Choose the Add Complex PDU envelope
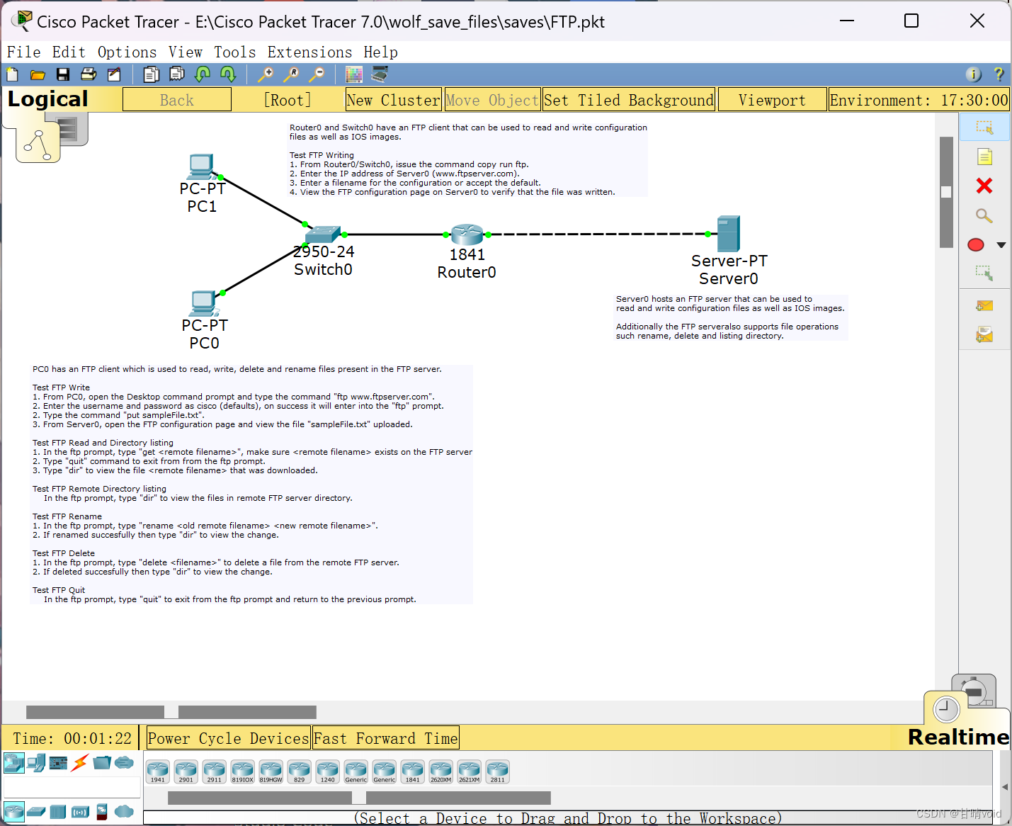This screenshot has height=826, width=1012. click(x=984, y=334)
